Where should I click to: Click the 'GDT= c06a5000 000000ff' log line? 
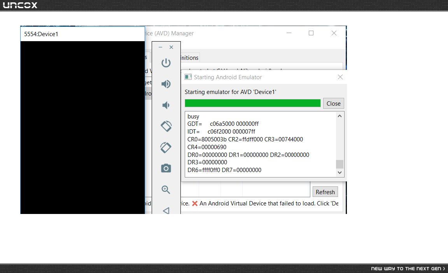[223, 124]
